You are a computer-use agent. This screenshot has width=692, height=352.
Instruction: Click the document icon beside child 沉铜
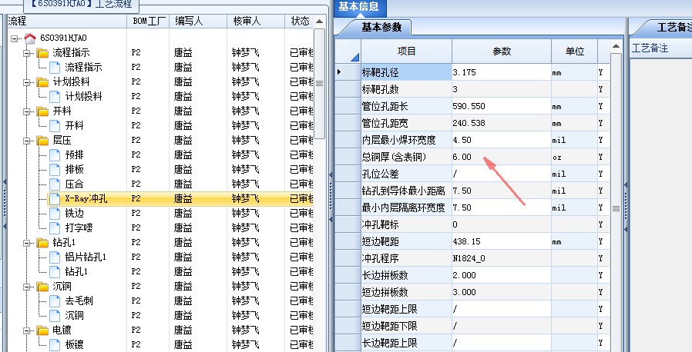pyautogui.click(x=55, y=315)
